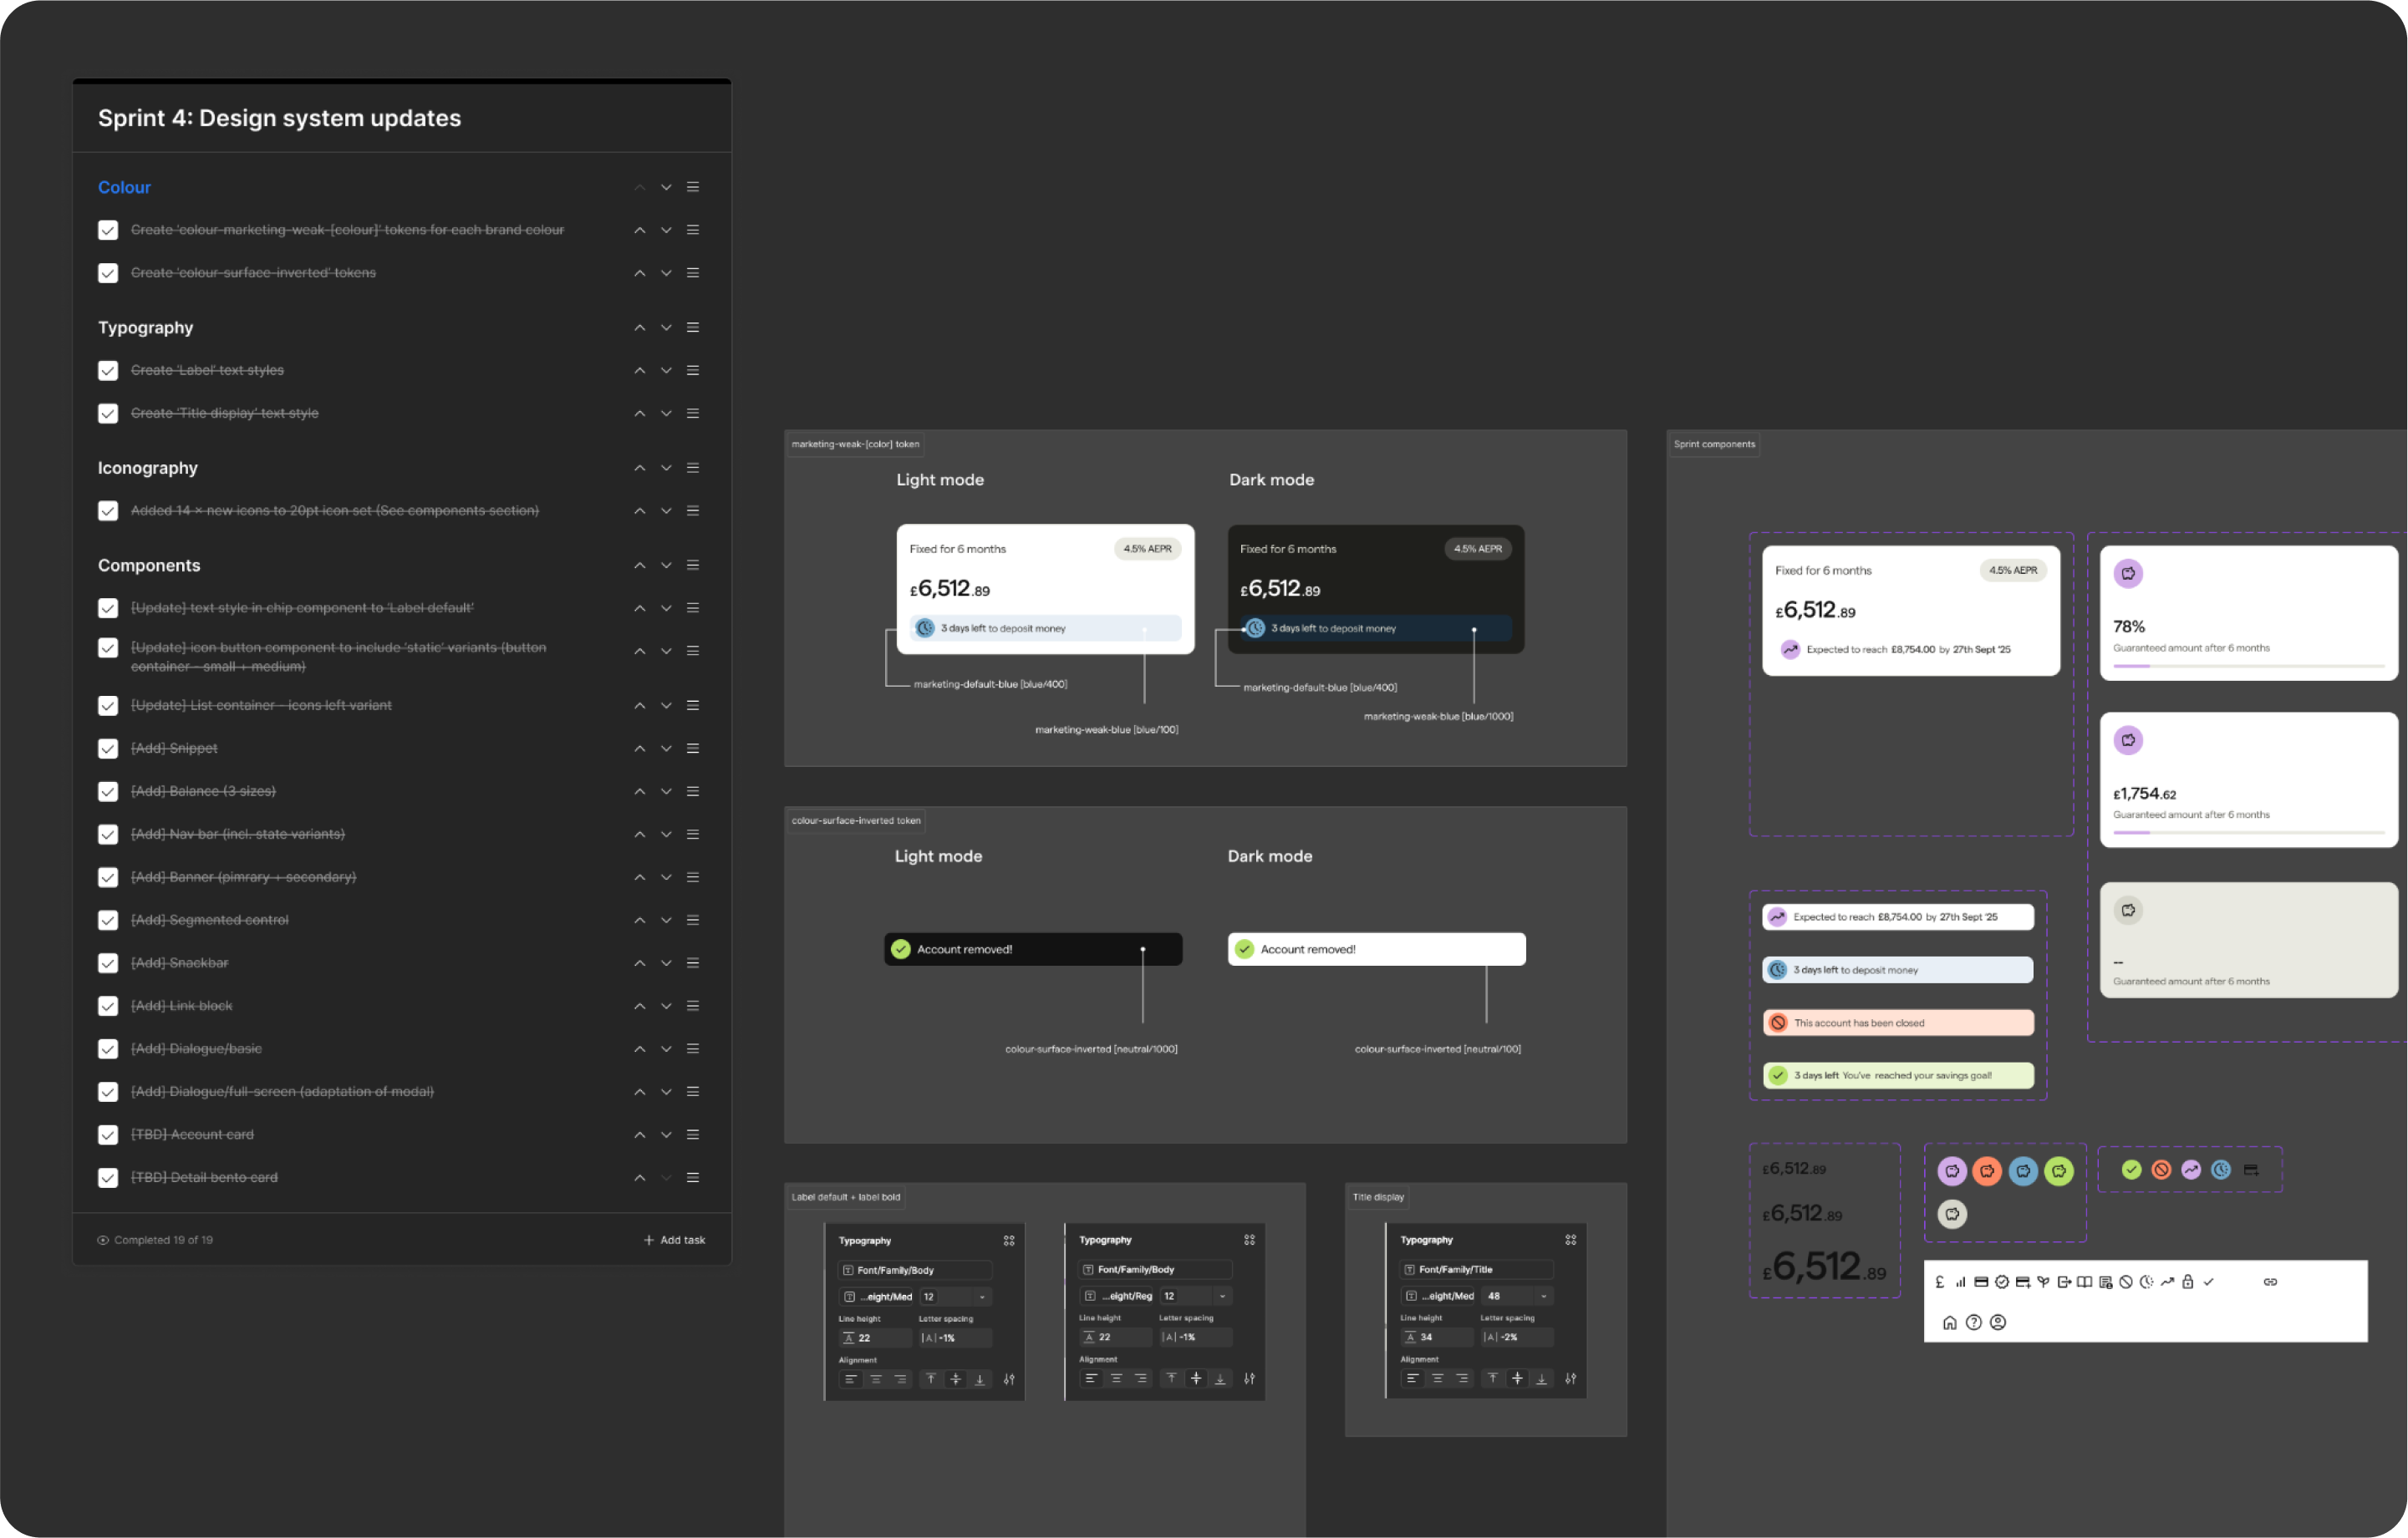
Task: Select the purple piggy bank avatar
Action: tap(1952, 1171)
